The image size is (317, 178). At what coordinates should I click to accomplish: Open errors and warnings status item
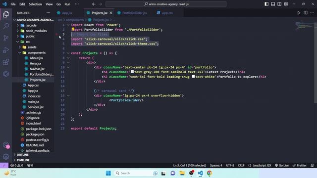[17, 165]
